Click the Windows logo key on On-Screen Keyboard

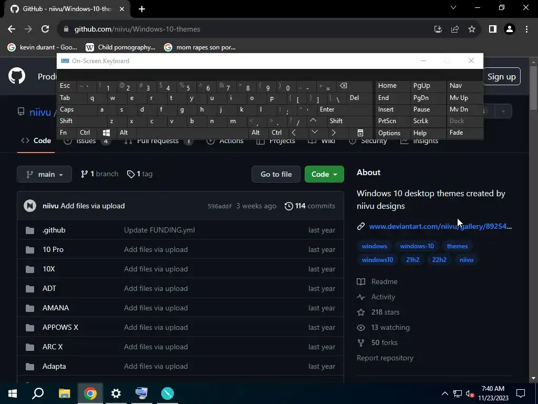tap(106, 133)
